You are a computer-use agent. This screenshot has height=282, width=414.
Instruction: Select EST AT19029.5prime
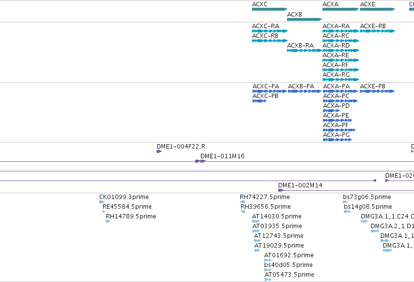257,250
